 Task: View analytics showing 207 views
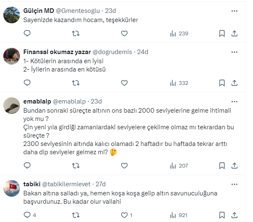179,166
